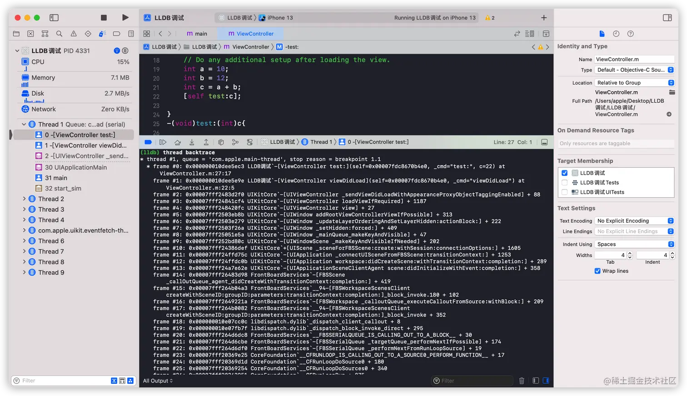Toggle the navigator sidebar button
This screenshot has height=396, width=687.
[54, 18]
